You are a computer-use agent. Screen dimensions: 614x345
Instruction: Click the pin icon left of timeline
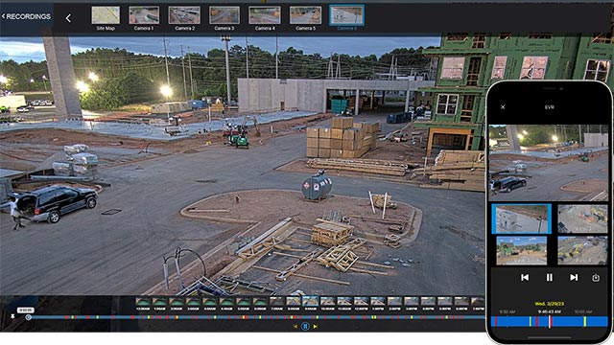(12, 316)
